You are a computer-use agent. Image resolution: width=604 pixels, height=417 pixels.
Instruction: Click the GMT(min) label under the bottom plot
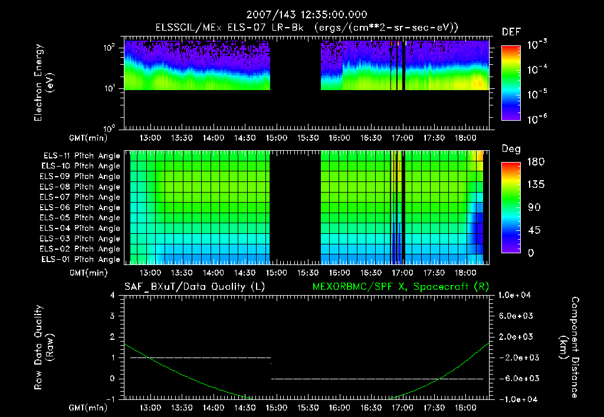[x=88, y=408]
